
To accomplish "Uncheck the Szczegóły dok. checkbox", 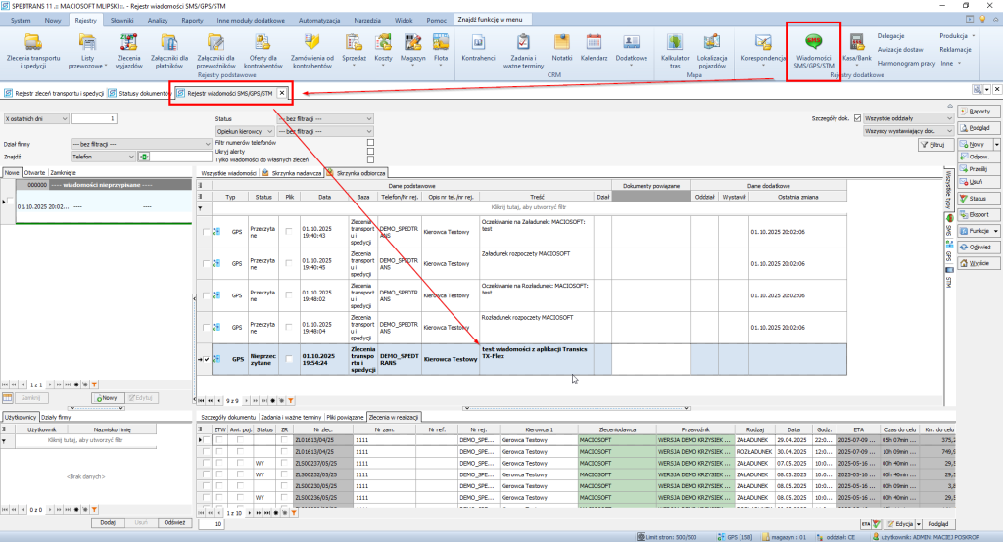I will click(x=859, y=118).
